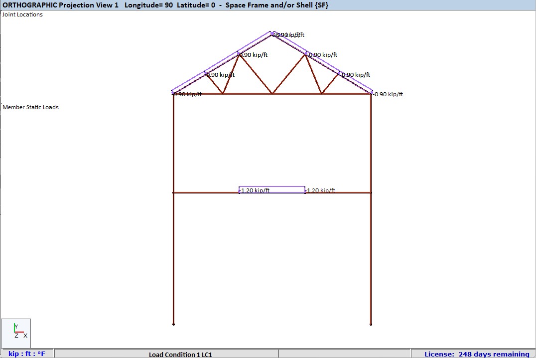536x358 pixels.
Task: Click the 0.90 kip/ft label on right rafter
Action: tap(322, 55)
